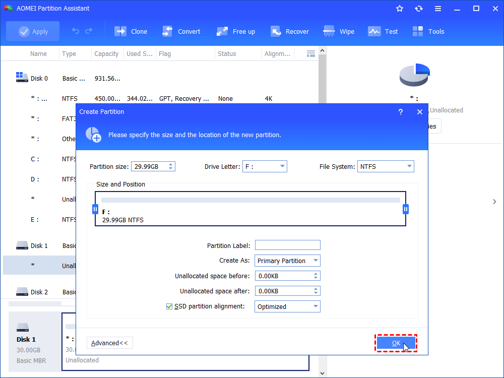Open the hamburger menu in title bar
The height and width of the screenshot is (378, 504).
pyautogui.click(x=438, y=9)
